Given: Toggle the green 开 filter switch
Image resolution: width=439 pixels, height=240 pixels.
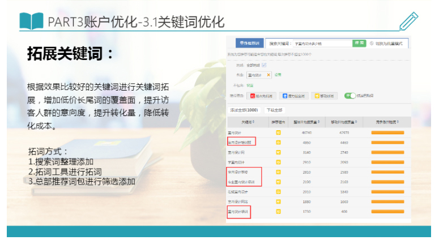Looking at the screenshot, I should (350, 96).
